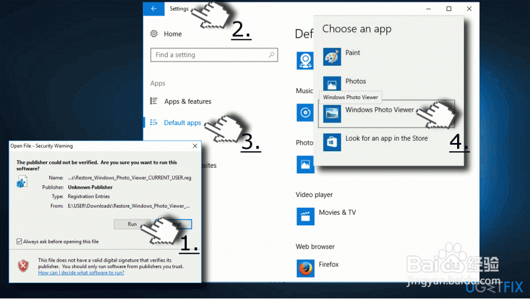Focus the Find a setting search box
Screen dimensions: 530x299
pyautogui.click(x=214, y=55)
